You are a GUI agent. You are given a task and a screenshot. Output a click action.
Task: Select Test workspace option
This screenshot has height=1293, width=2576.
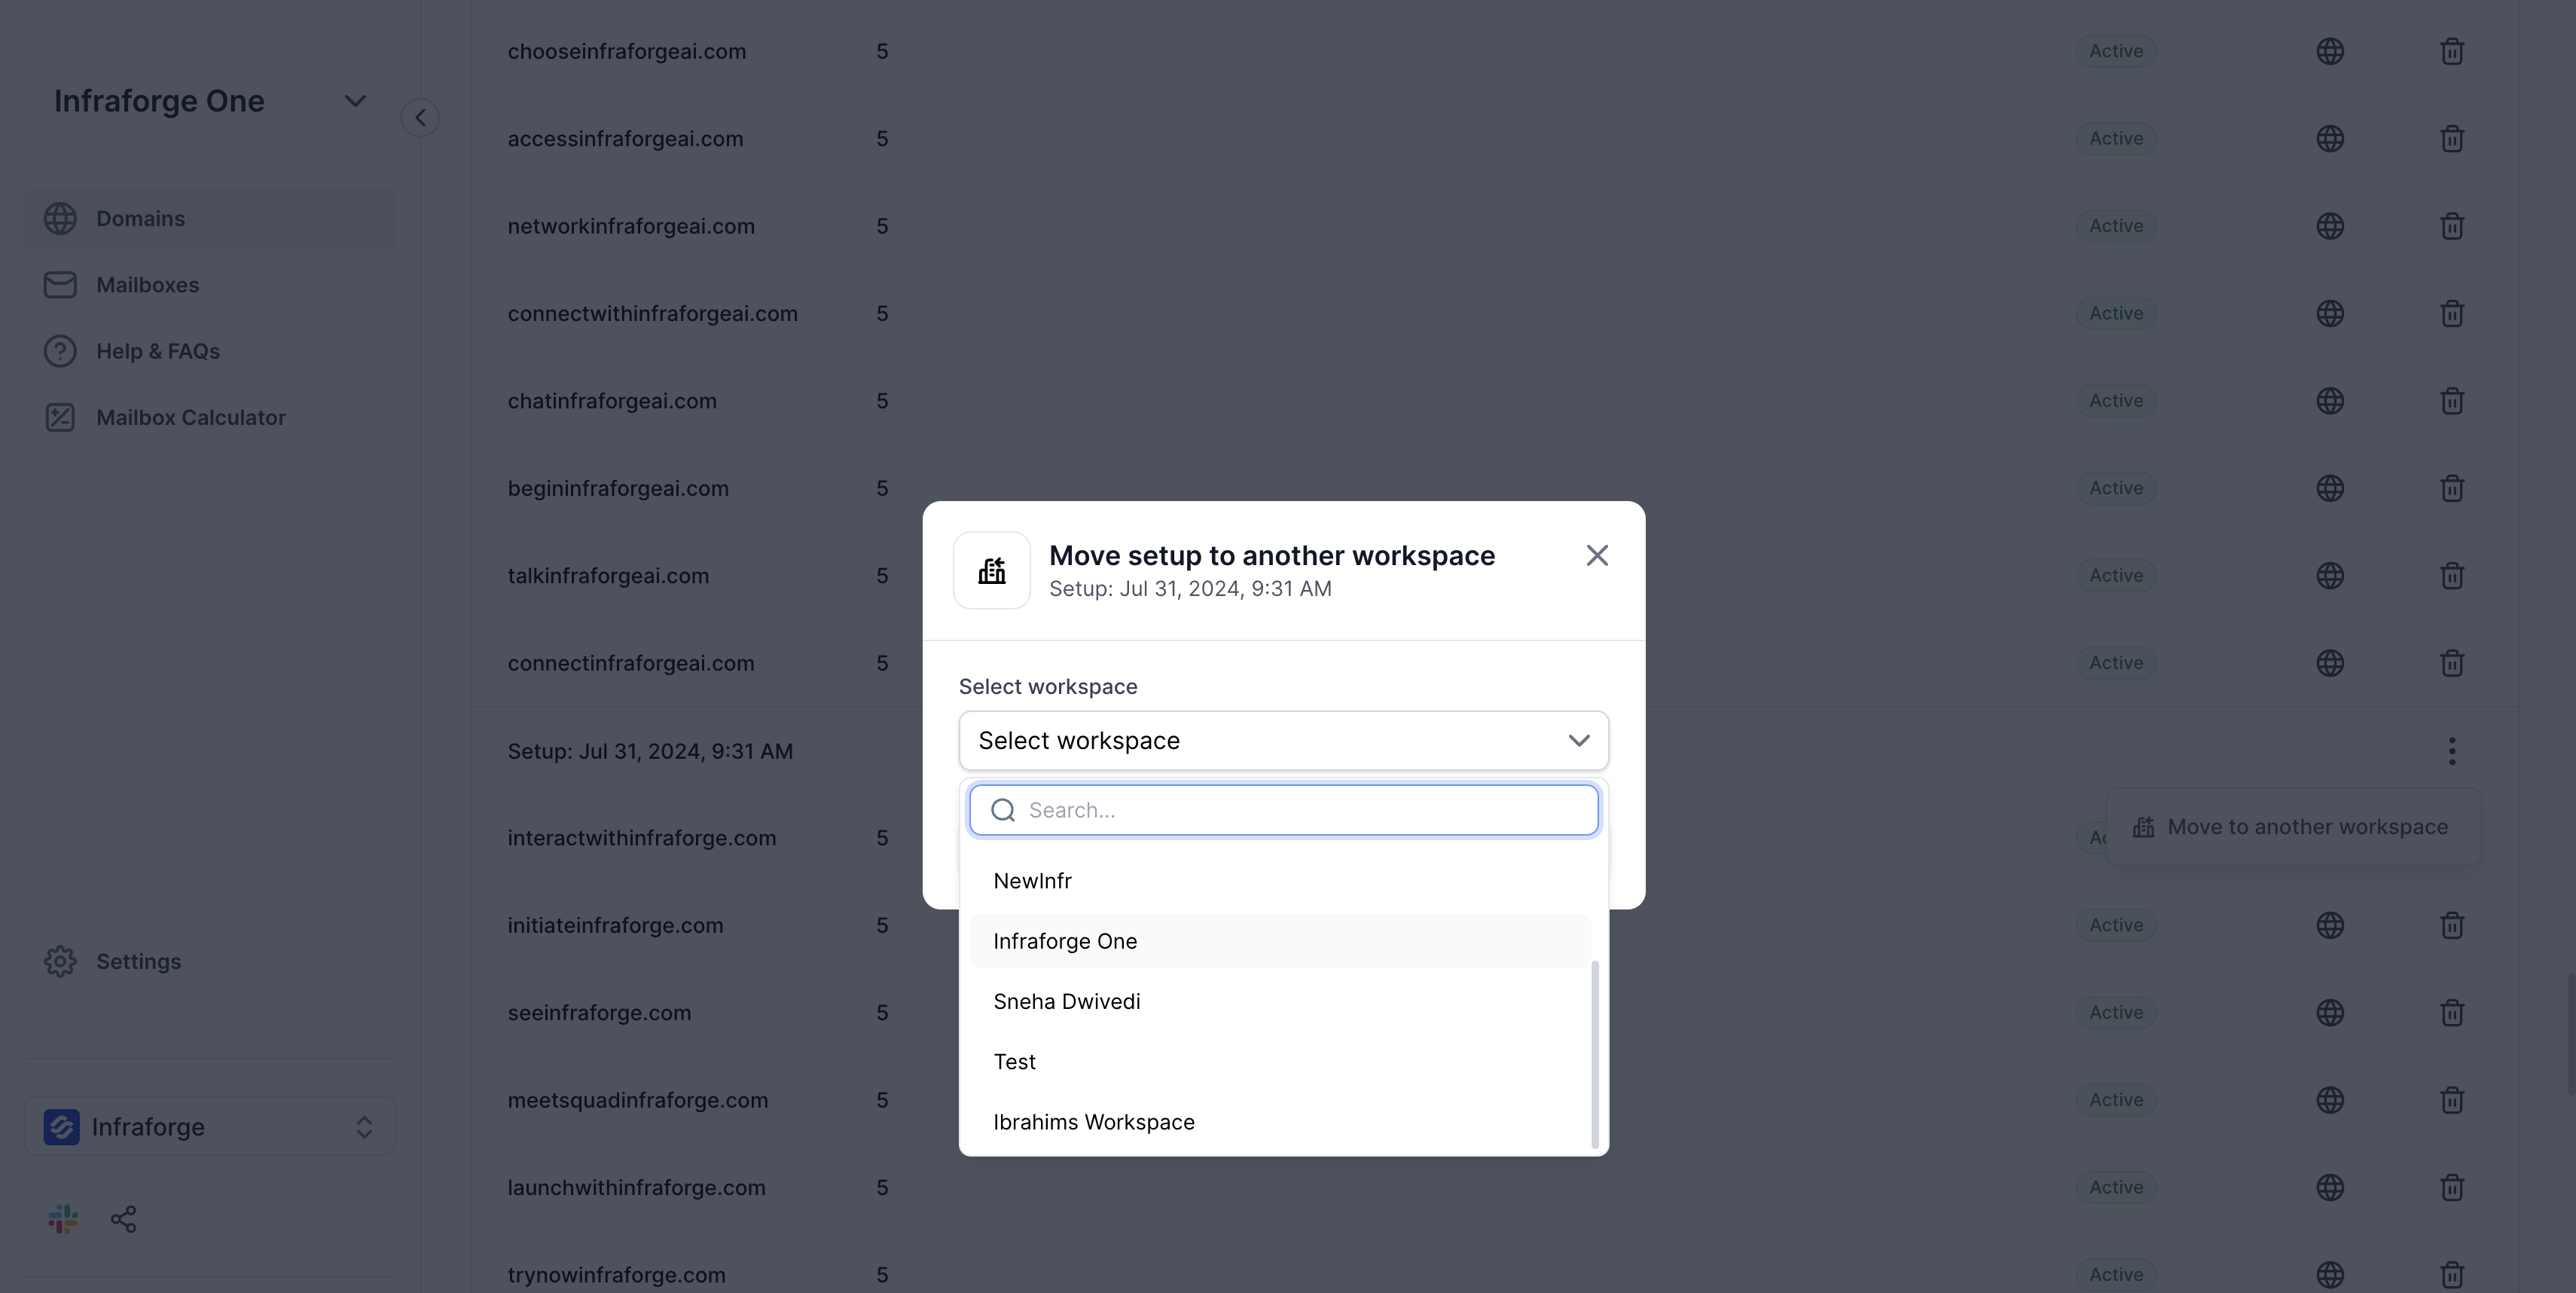pyautogui.click(x=1280, y=1062)
